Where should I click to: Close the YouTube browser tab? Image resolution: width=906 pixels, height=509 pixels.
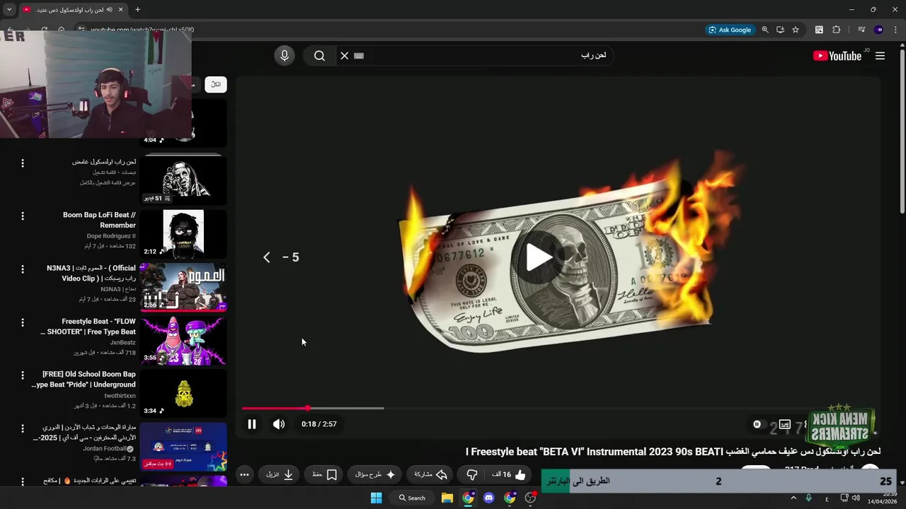point(120,9)
